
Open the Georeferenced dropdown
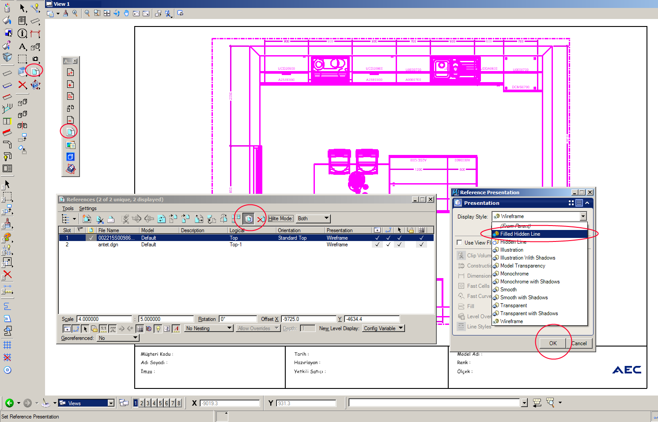118,338
